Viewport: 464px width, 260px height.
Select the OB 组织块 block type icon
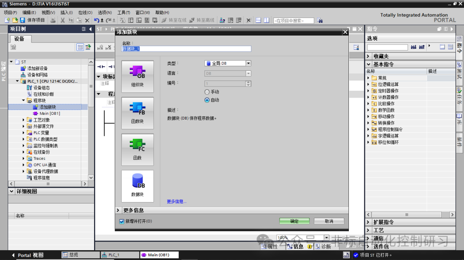click(x=138, y=76)
